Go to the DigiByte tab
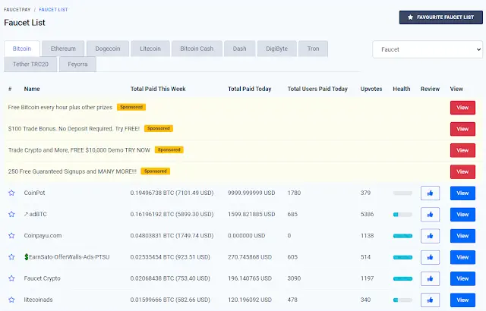Image resolution: width=486 pixels, height=311 pixels. click(x=276, y=49)
